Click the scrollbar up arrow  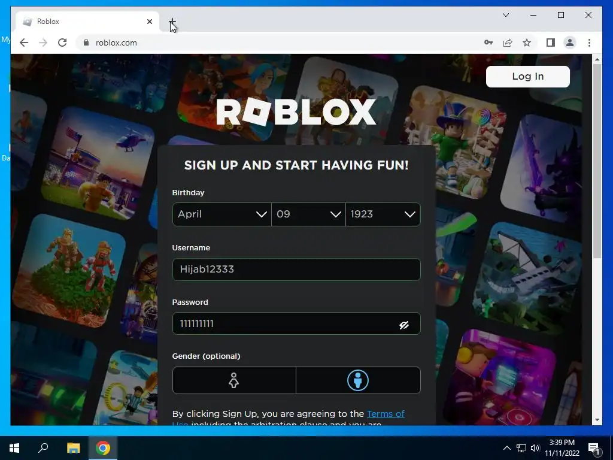[x=597, y=59]
